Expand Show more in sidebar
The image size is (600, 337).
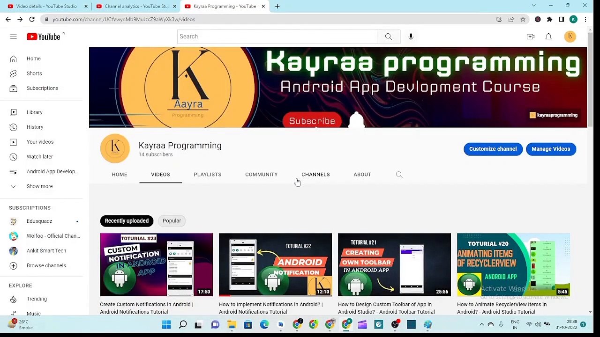click(x=39, y=186)
